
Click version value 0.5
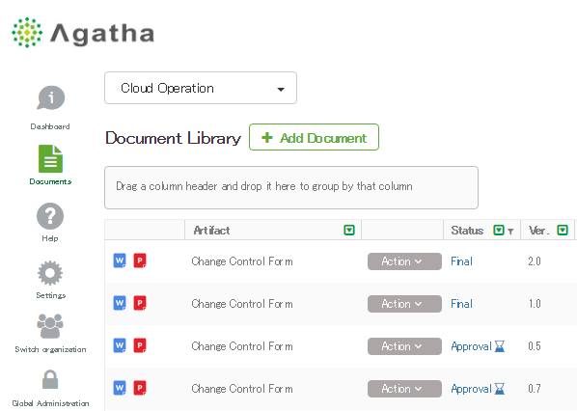[535, 346]
